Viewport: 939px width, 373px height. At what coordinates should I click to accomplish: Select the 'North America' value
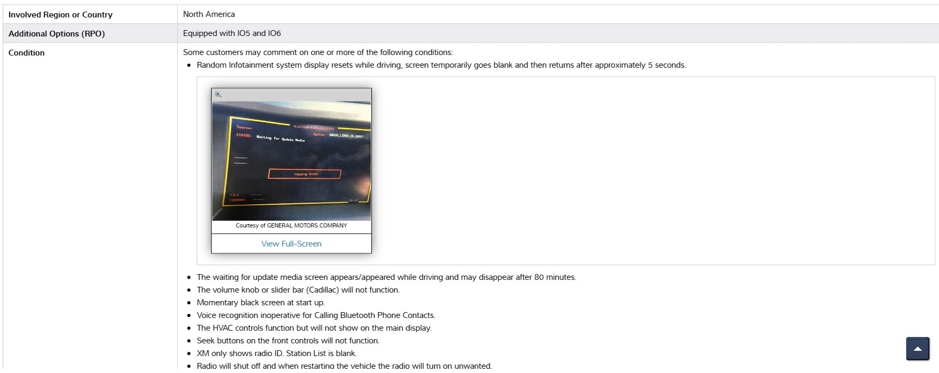pos(209,14)
